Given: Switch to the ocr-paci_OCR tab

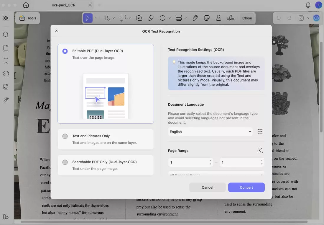Looking at the screenshot, I should click(64, 5).
